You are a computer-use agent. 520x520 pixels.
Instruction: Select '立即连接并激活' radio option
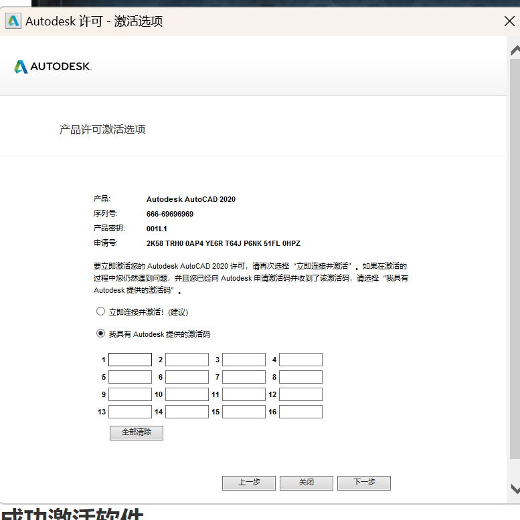[101, 311]
